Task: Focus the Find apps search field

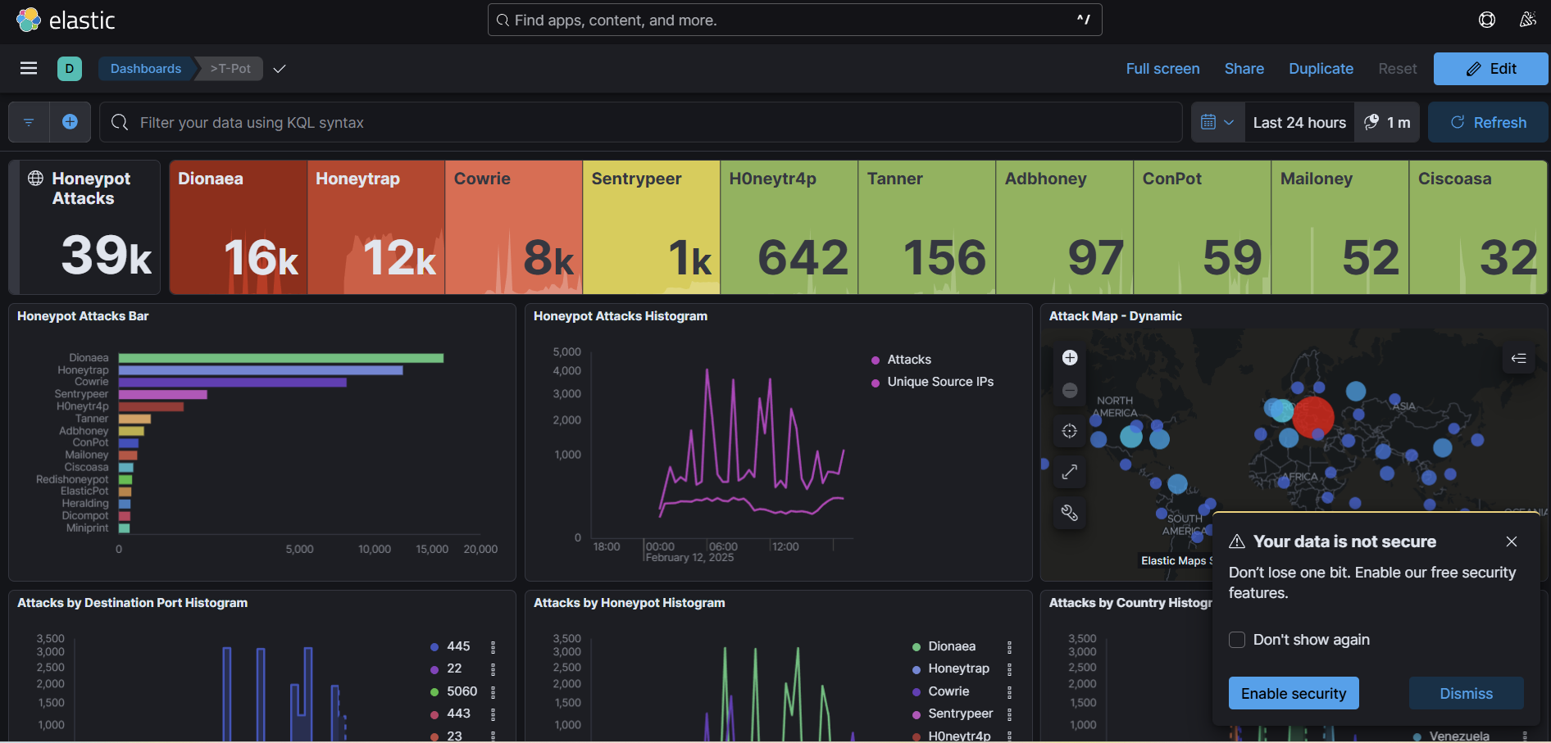Action: pos(794,20)
